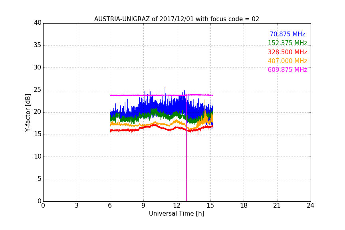The height and width of the screenshot is (230, 345).
Task: Click the x-axis tick label 24
Action: pyautogui.click(x=310, y=206)
